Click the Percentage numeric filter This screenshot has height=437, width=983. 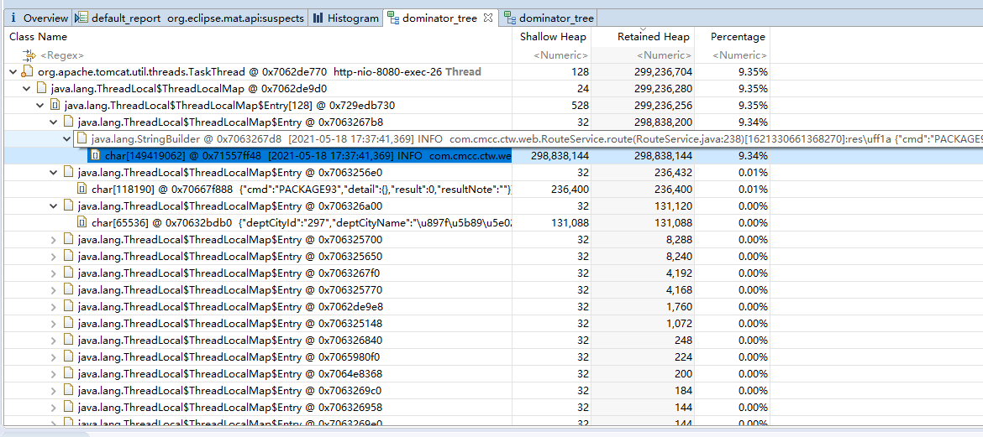coord(739,55)
